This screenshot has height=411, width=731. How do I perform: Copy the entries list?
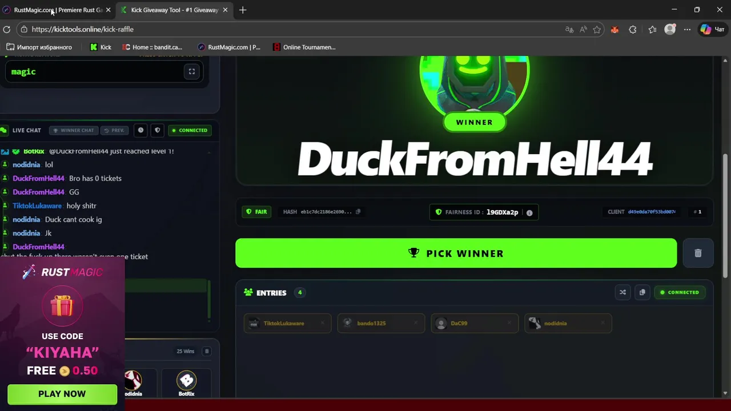642,292
